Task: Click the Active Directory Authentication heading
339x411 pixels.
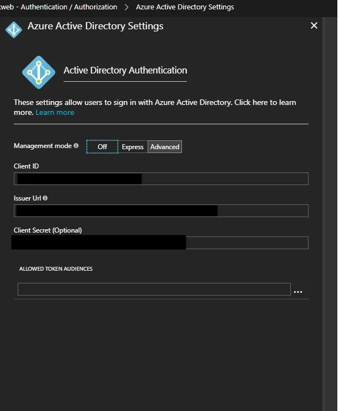Action: 125,70
